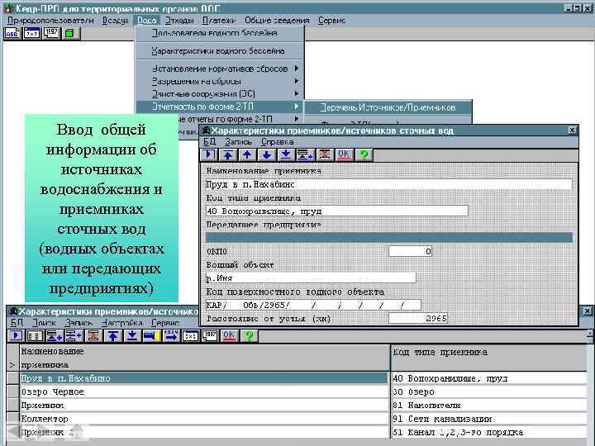This screenshot has width=595, height=446.
Task: Delete record with red icon in bottom toolbar
Action: pyautogui.click(x=93, y=335)
